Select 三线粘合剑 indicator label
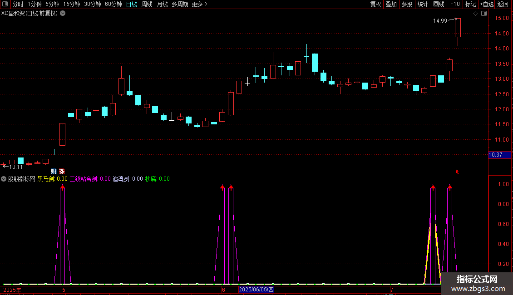This screenshot has height=295, width=513. coord(90,179)
